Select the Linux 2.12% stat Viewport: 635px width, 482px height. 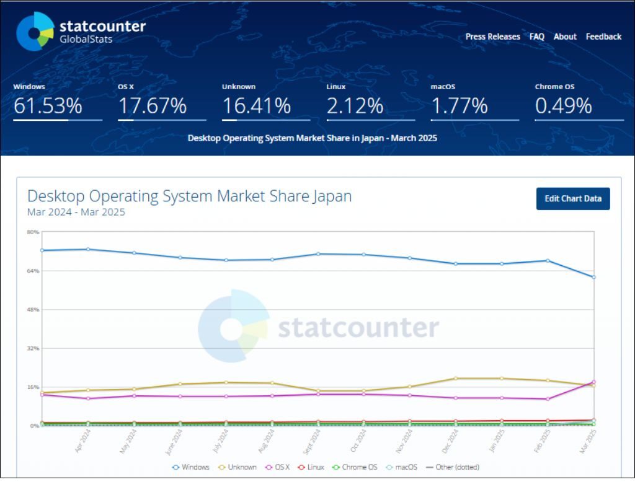tap(371, 102)
